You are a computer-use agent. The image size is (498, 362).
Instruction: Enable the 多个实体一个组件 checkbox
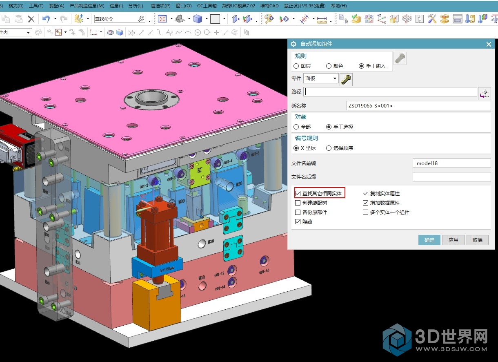366,212
